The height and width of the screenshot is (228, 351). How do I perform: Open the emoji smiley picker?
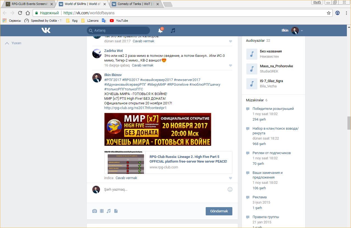click(230, 189)
